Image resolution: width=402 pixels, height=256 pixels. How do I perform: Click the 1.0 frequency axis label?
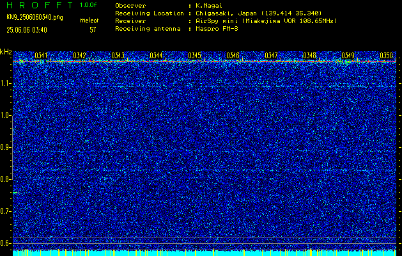pos(4,116)
